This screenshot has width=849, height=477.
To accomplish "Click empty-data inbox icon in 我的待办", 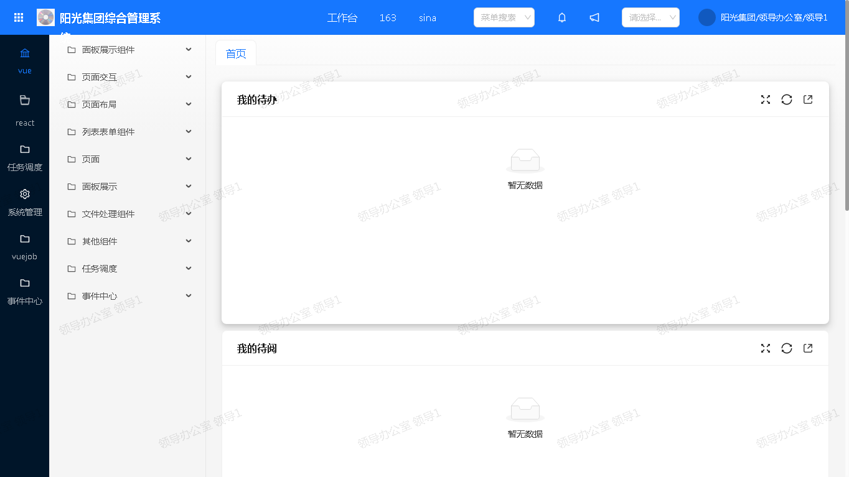I will [525, 160].
